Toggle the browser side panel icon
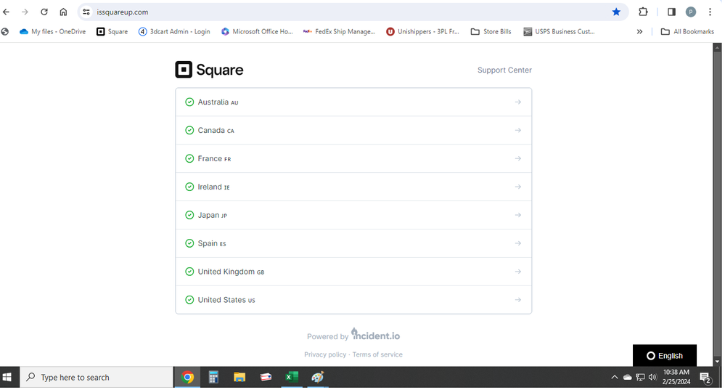The height and width of the screenshot is (390, 725). click(671, 12)
